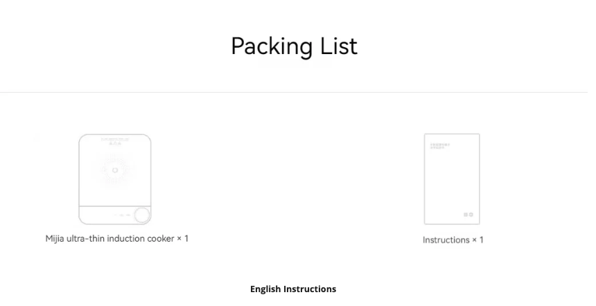This screenshot has width=596, height=306.
Task: Click the cooker's lower control panel strip
Action: (115, 215)
